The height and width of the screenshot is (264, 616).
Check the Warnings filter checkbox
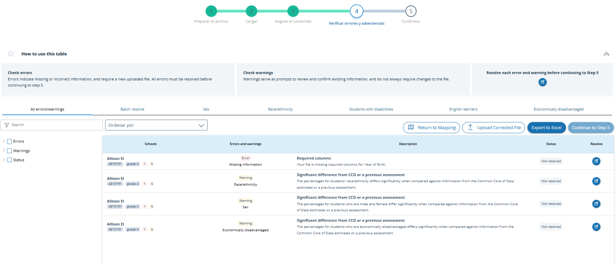[10, 151]
